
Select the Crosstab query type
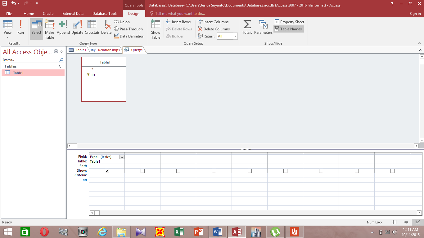pyautogui.click(x=92, y=27)
